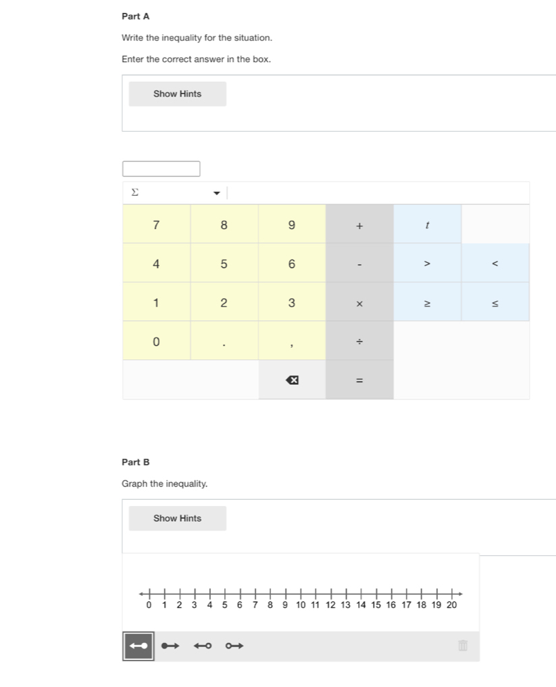This screenshot has height=687, width=556.
Task: Show Hints for Part B
Action: coord(177,518)
